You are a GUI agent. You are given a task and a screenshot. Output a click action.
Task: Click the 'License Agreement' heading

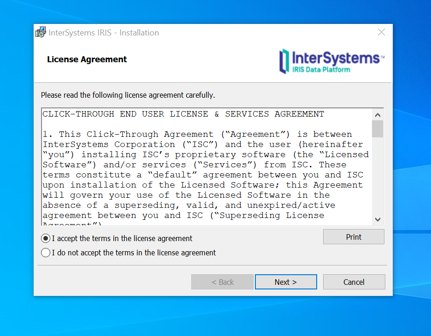87,59
